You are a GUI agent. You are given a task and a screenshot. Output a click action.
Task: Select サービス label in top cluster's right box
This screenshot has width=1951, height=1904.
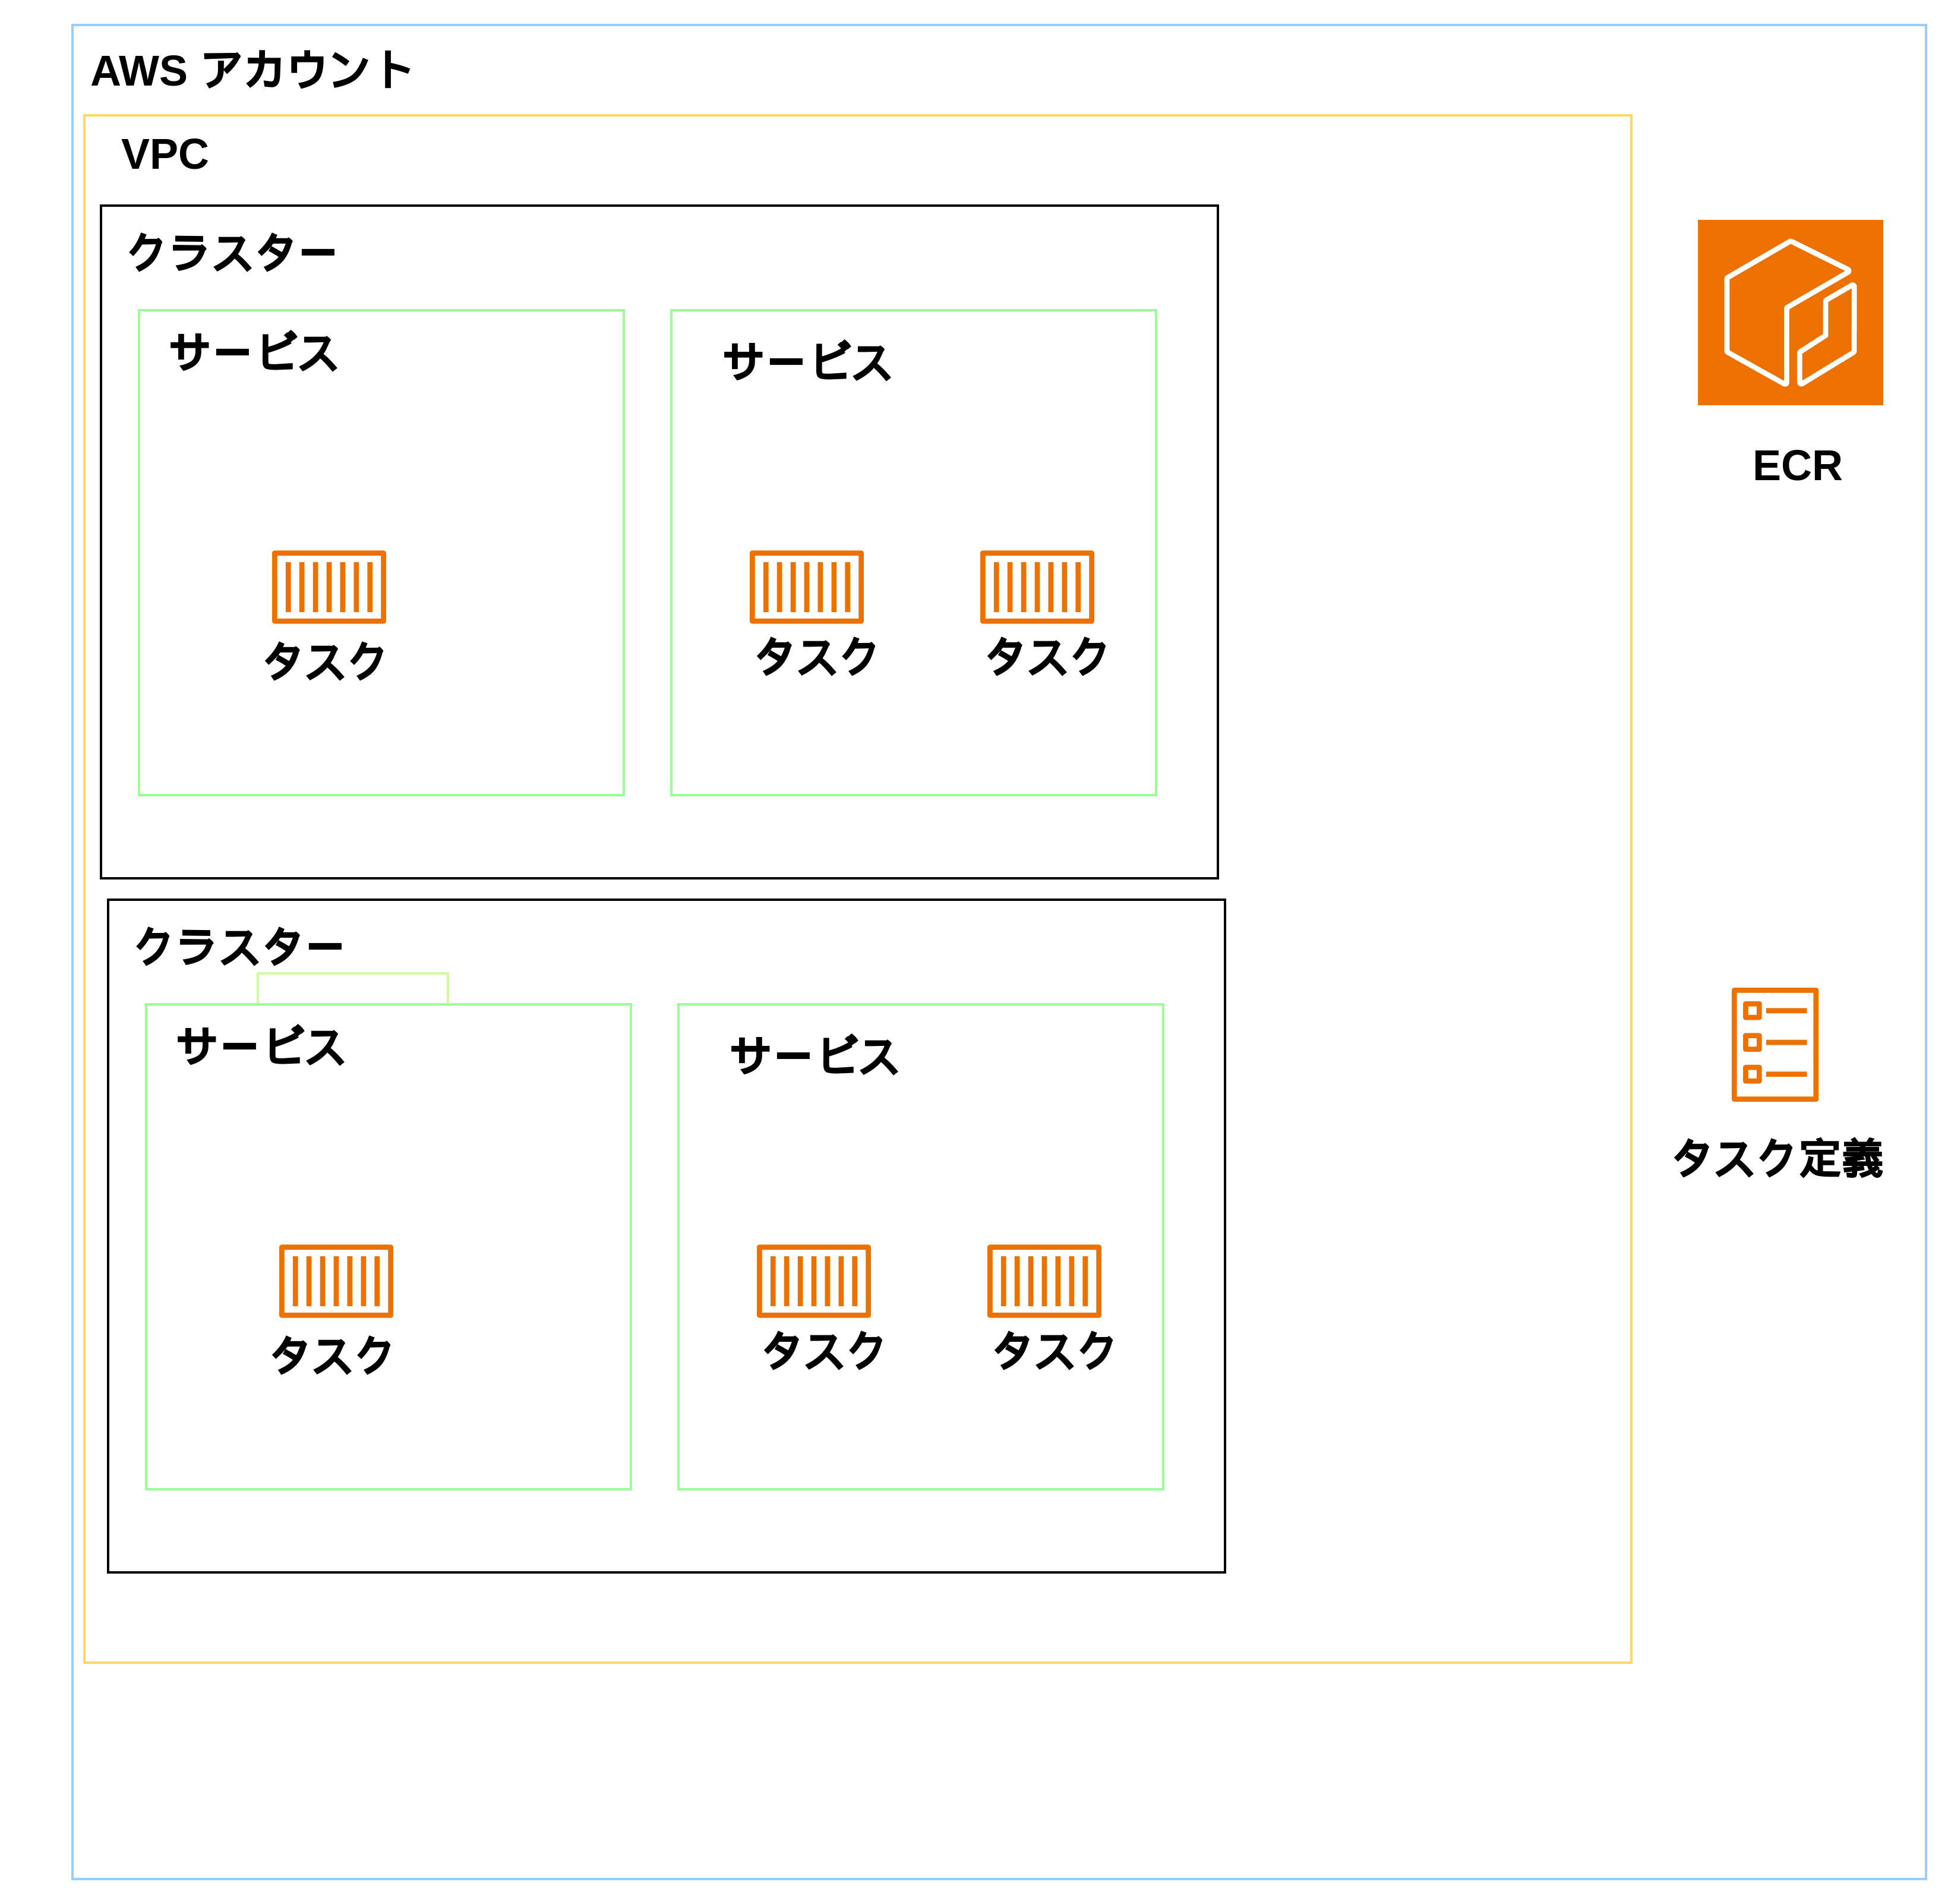click(807, 362)
